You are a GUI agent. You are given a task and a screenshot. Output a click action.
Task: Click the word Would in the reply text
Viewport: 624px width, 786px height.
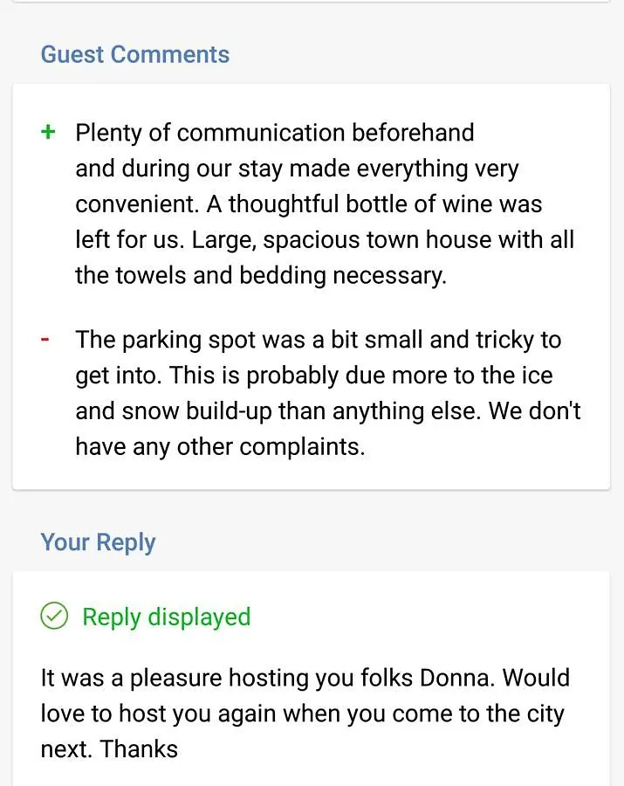(536, 678)
